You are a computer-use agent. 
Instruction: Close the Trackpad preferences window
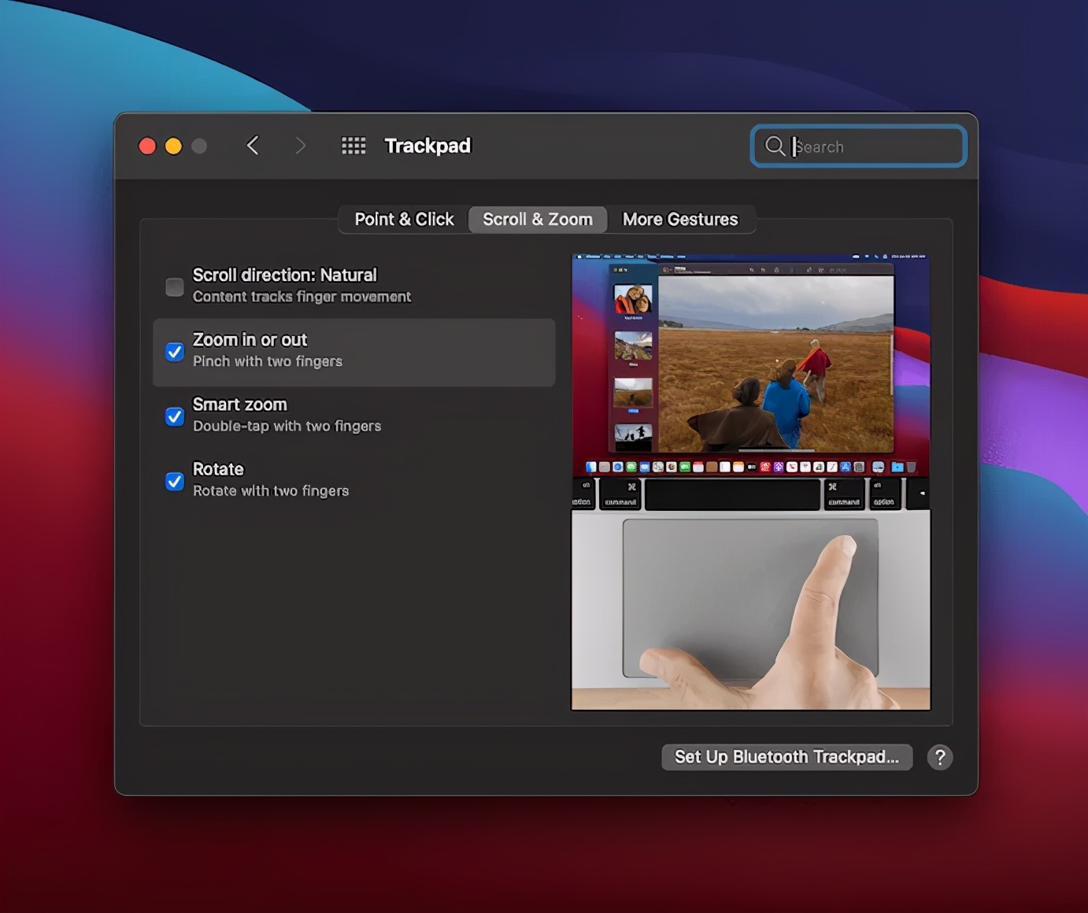pyautogui.click(x=147, y=146)
